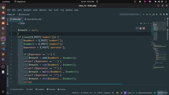Open the VCS menu
The image size is (169, 95).
(62, 10)
